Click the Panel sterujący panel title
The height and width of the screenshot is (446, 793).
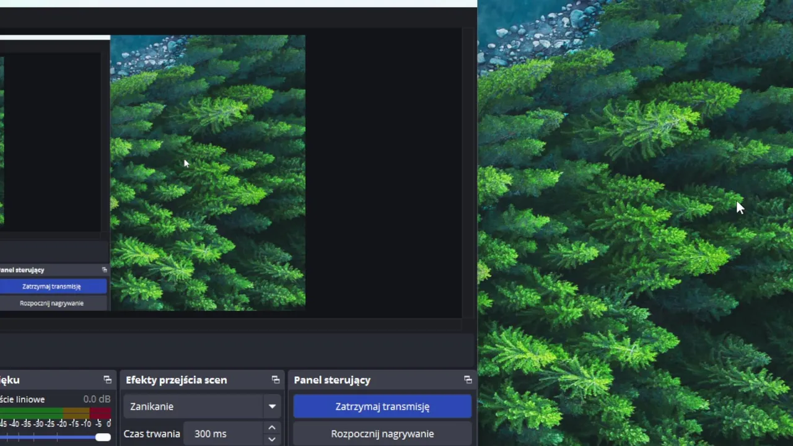coord(332,380)
